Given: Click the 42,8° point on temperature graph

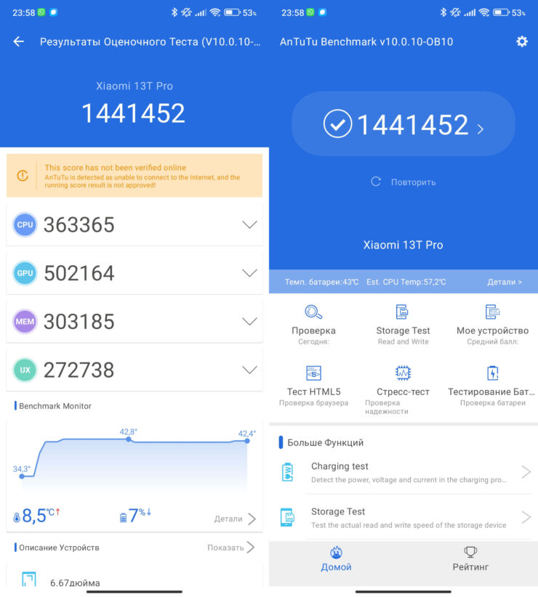Looking at the screenshot, I should [129, 439].
